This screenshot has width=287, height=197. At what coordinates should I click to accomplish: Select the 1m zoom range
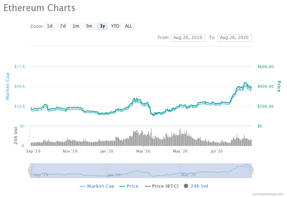coord(76,26)
